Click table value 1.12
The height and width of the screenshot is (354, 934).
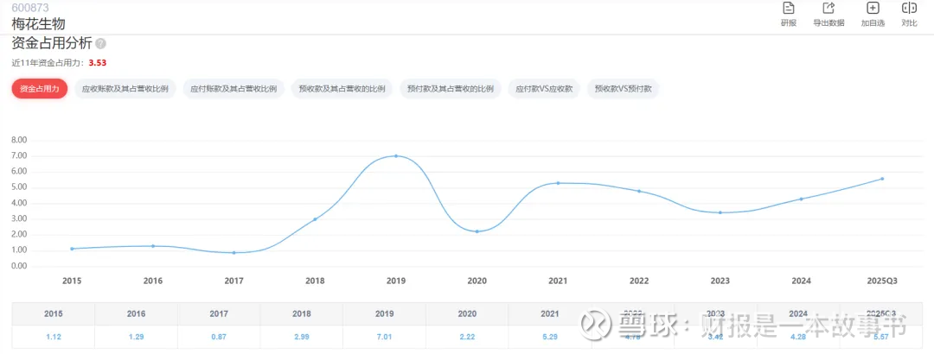[x=54, y=337]
